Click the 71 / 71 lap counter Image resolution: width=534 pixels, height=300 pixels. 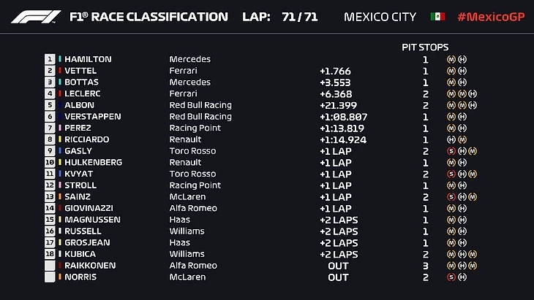click(x=299, y=17)
